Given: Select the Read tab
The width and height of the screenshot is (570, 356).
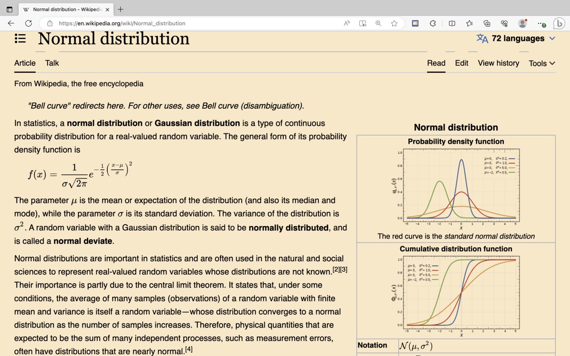Looking at the screenshot, I should click(x=436, y=63).
